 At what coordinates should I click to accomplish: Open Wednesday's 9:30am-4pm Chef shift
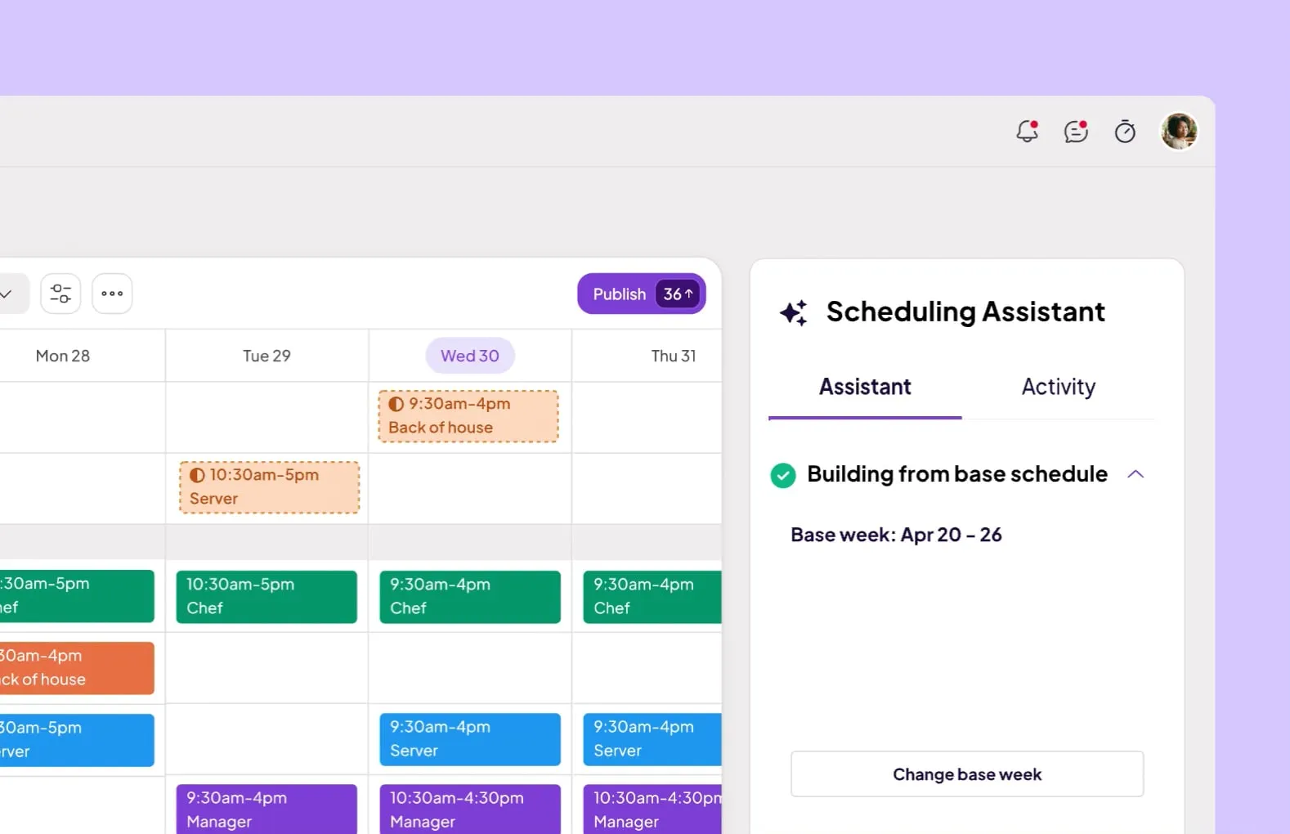point(470,597)
